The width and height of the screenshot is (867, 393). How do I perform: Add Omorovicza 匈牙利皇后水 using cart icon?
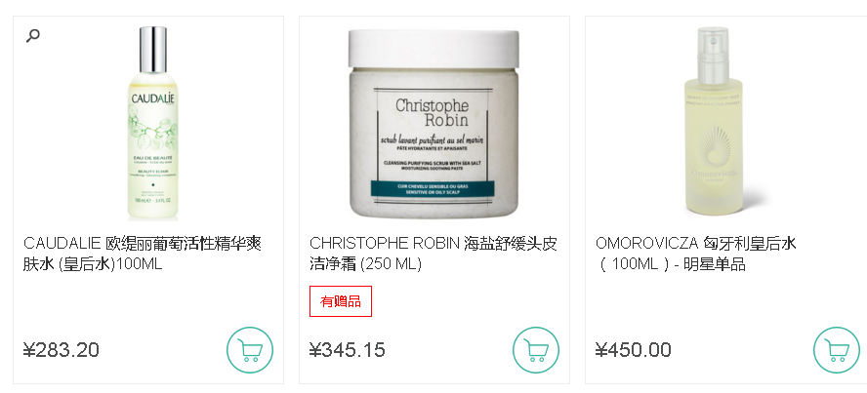pos(837,350)
